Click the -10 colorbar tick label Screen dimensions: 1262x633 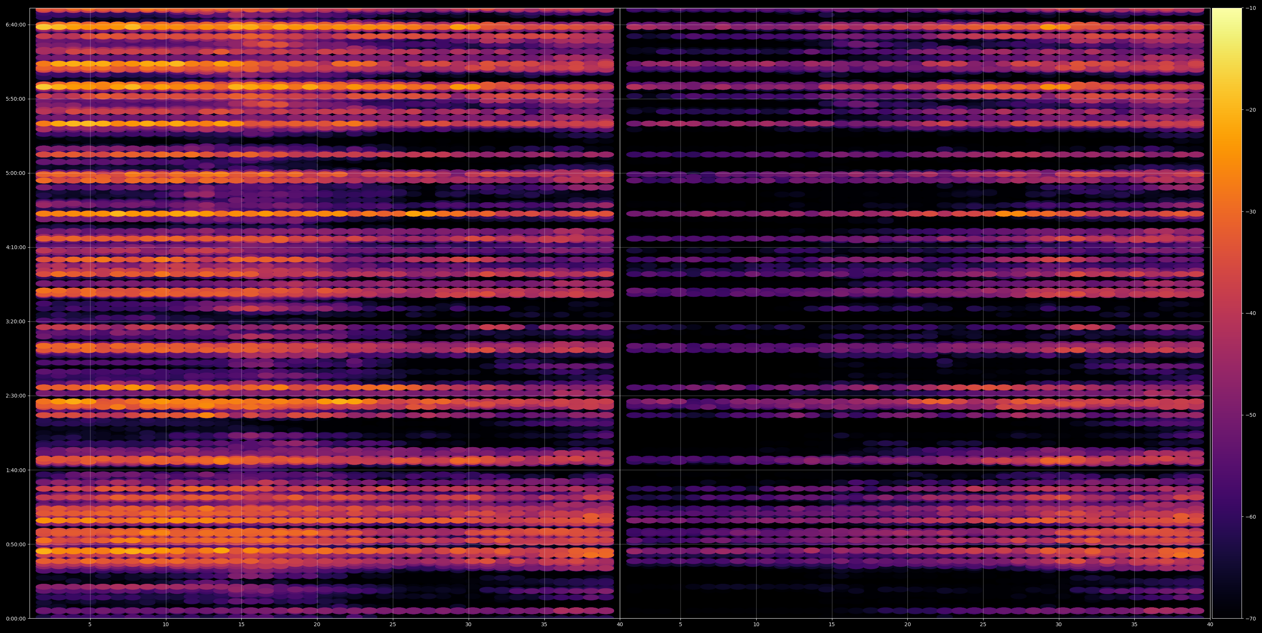point(1250,8)
